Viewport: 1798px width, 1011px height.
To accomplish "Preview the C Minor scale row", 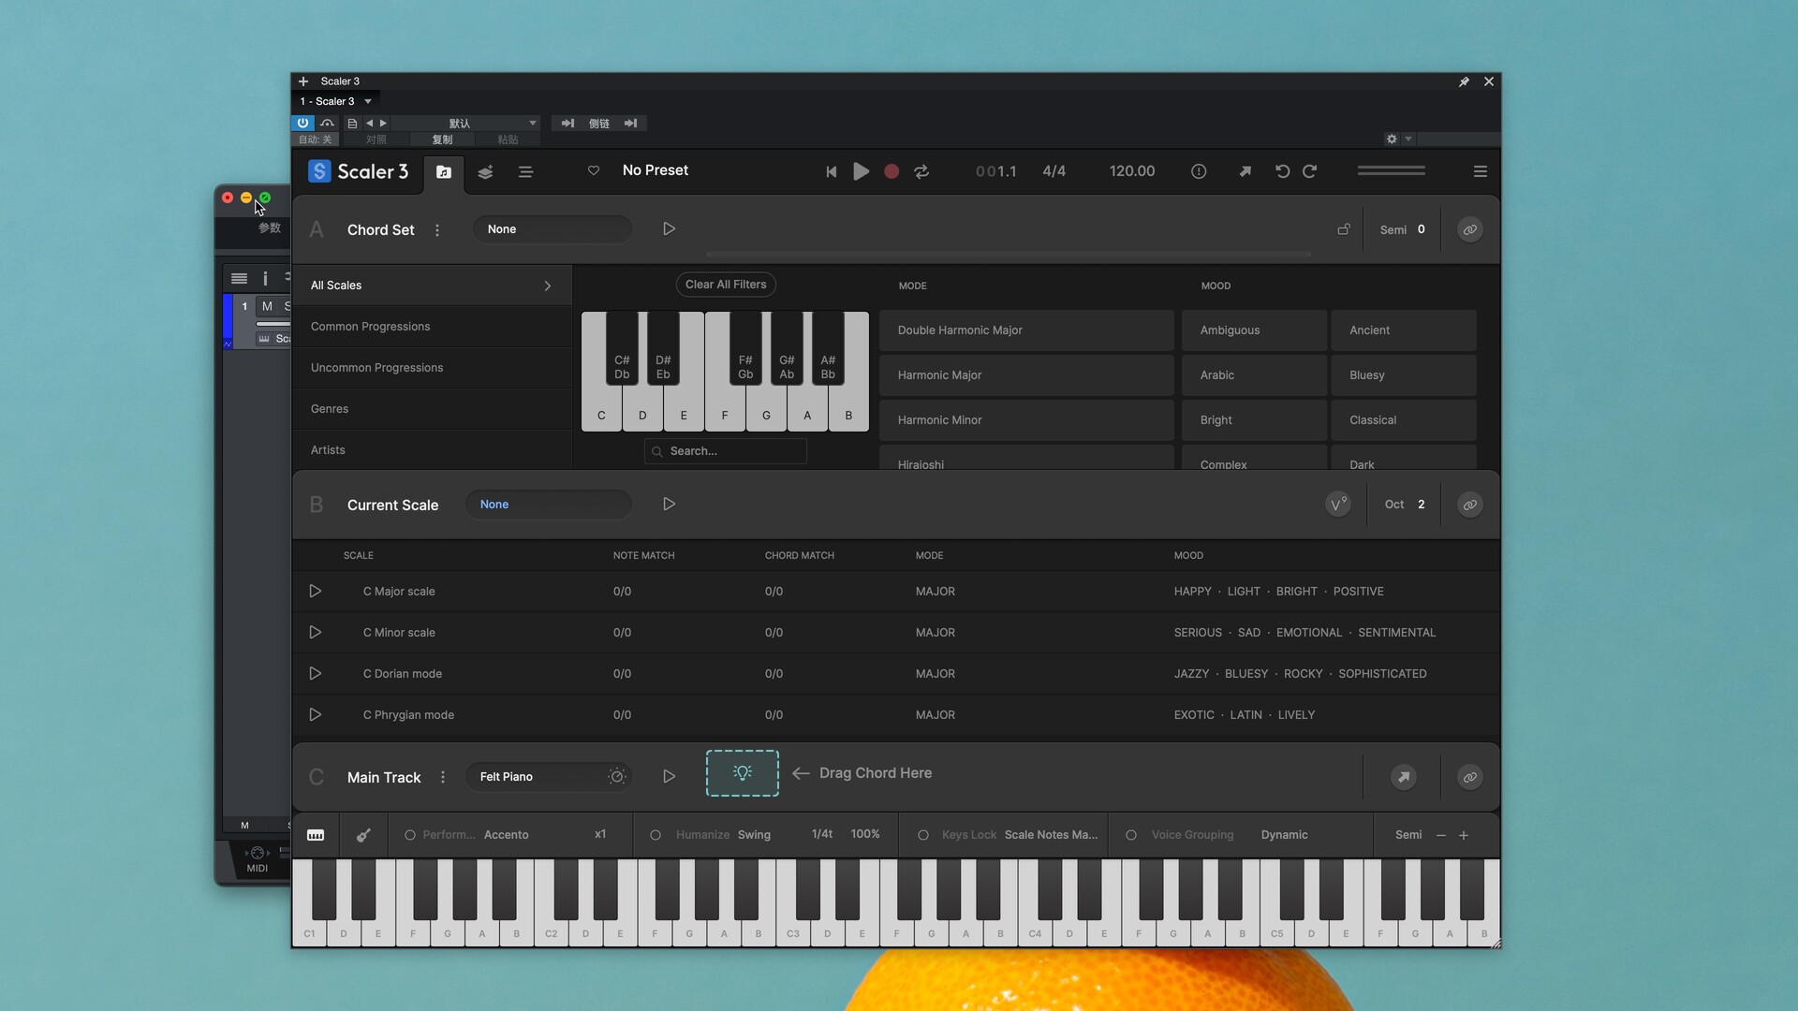I will [x=316, y=633].
